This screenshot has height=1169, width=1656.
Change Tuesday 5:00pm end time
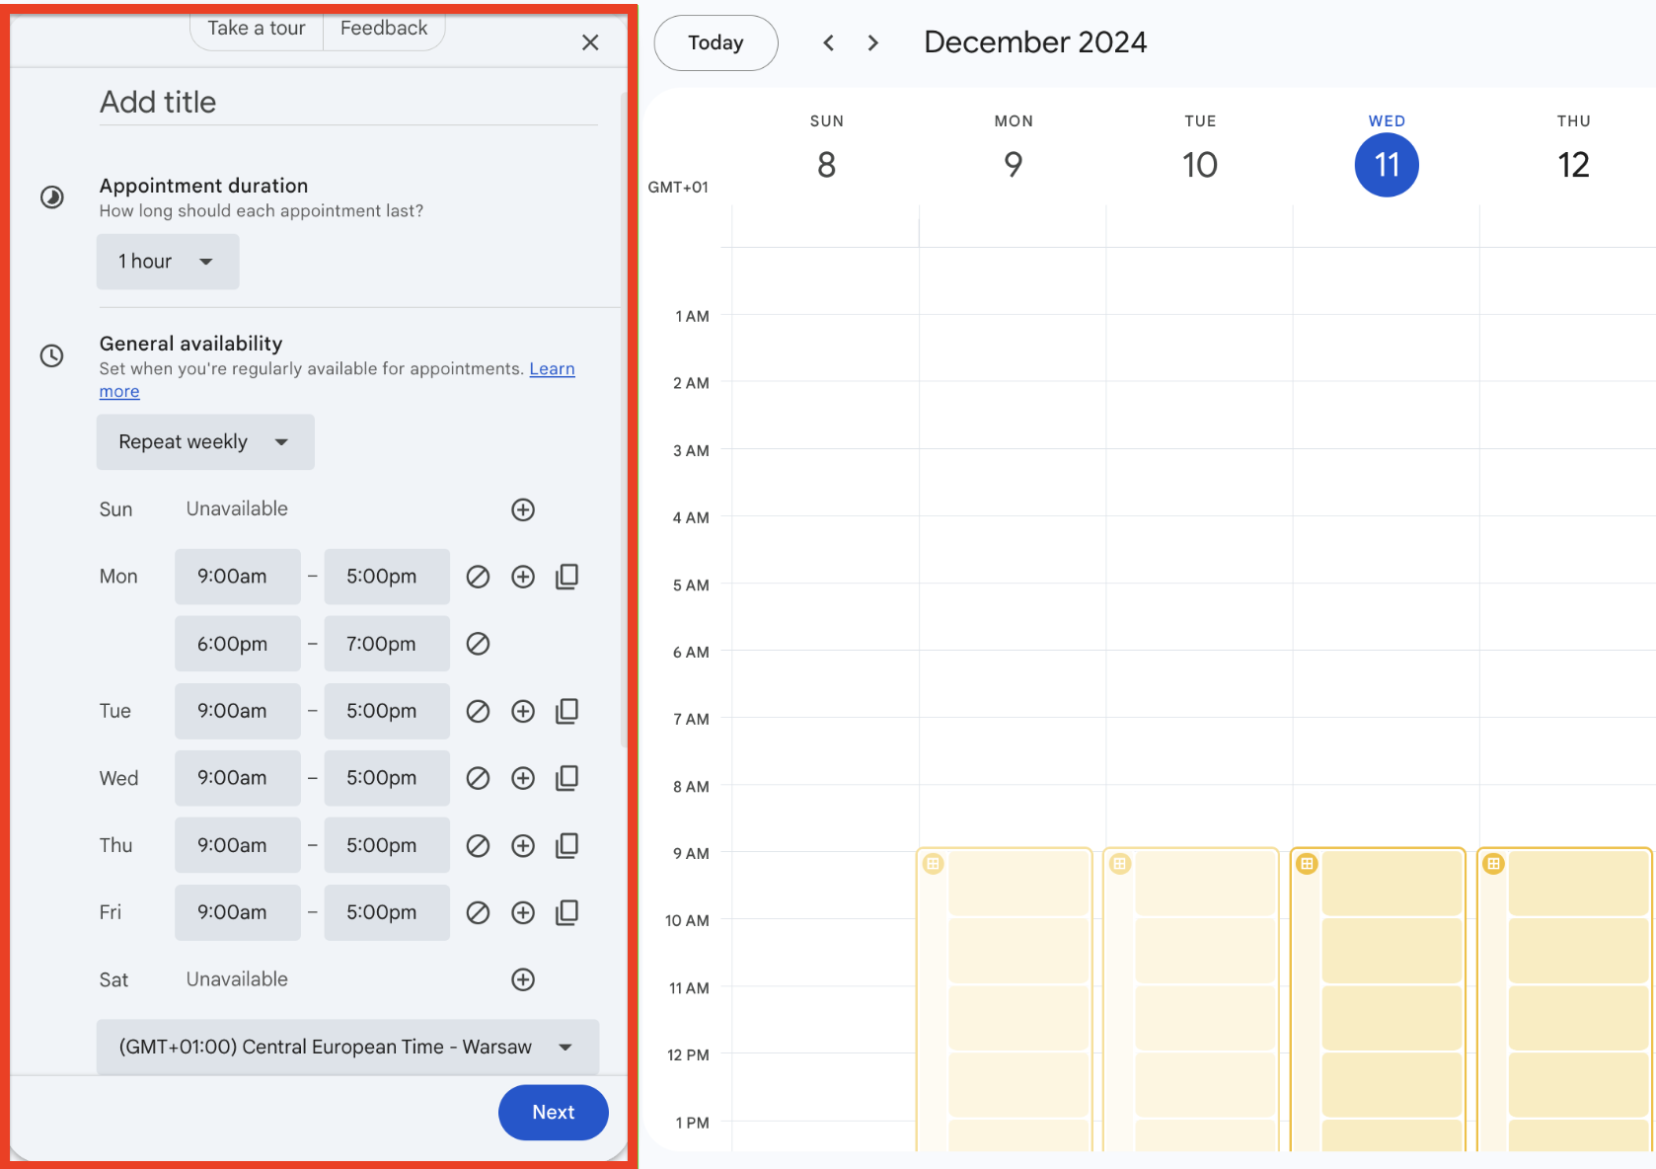387,711
